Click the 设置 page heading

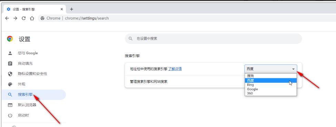[24, 39]
